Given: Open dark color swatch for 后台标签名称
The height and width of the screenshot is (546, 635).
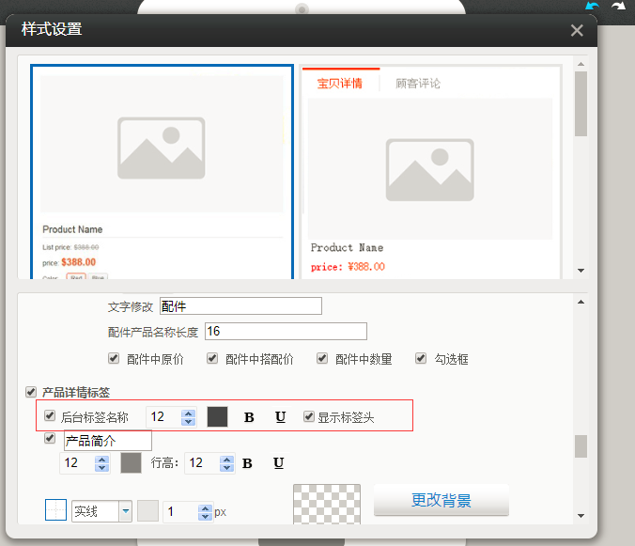Looking at the screenshot, I should (x=217, y=417).
